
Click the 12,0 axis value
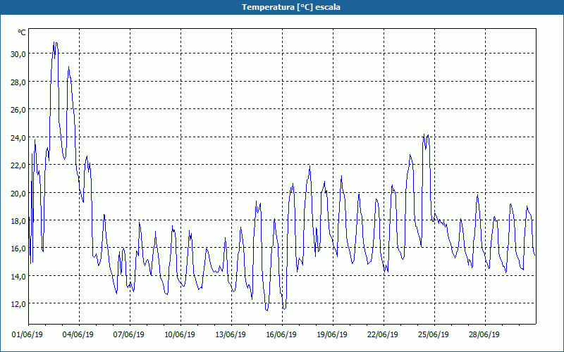click(18, 304)
